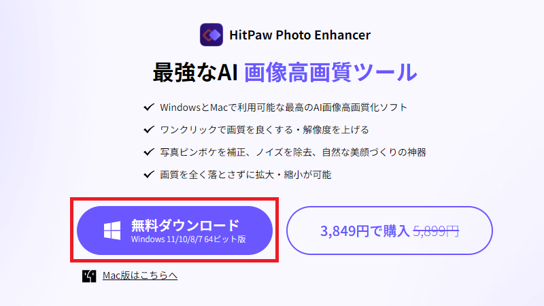Screen dimensions: 544x306
Task: Click checkmark beside ワンクリックで画質を良くする line
Action: point(149,129)
